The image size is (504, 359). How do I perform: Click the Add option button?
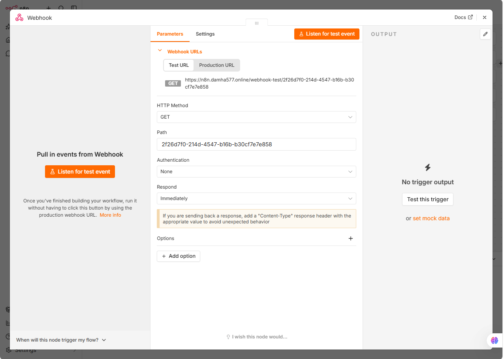(179, 256)
